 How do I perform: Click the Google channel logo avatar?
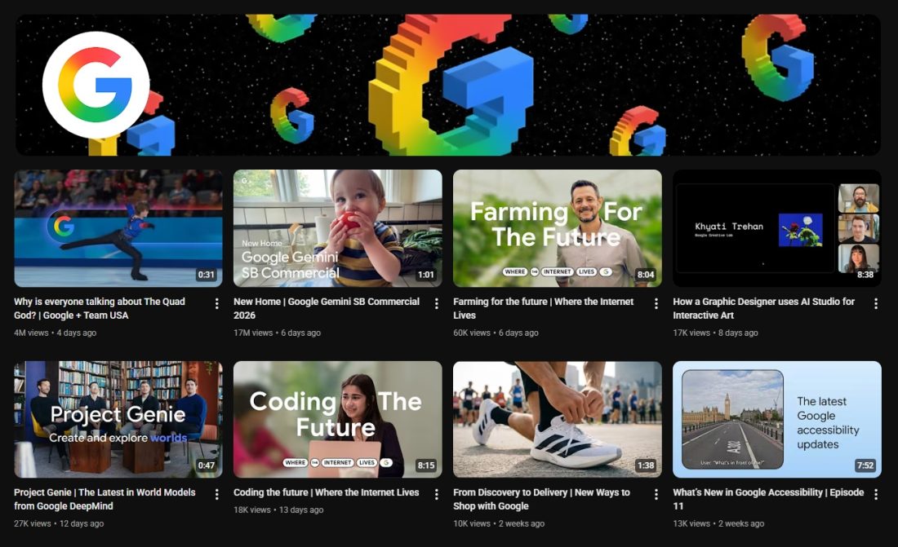96,85
